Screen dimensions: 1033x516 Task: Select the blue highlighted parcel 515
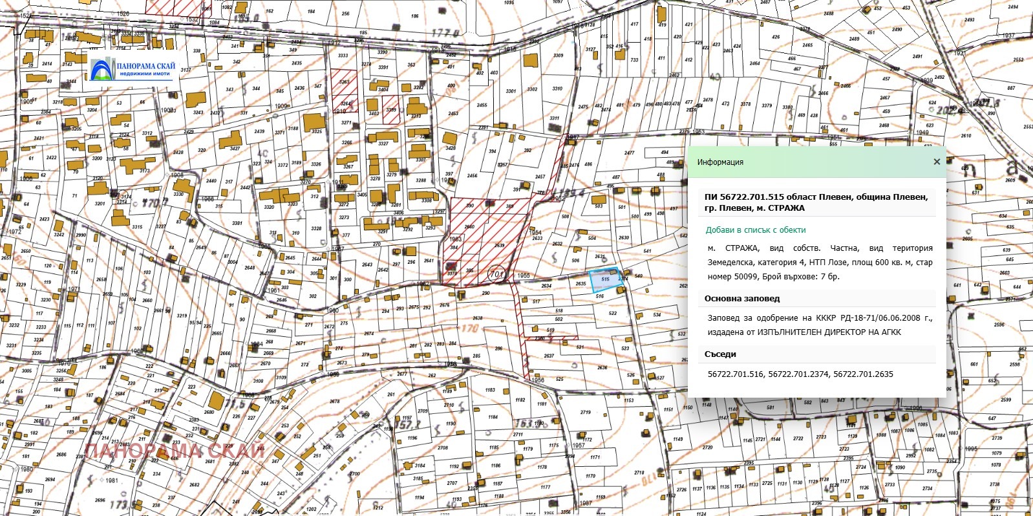pos(604,279)
